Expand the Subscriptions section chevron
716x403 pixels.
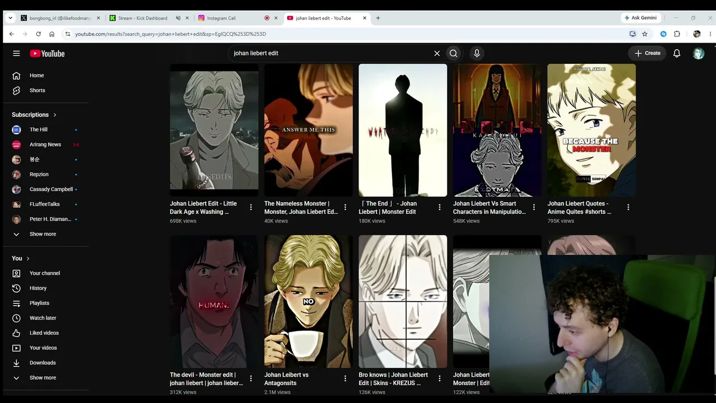[55, 115]
